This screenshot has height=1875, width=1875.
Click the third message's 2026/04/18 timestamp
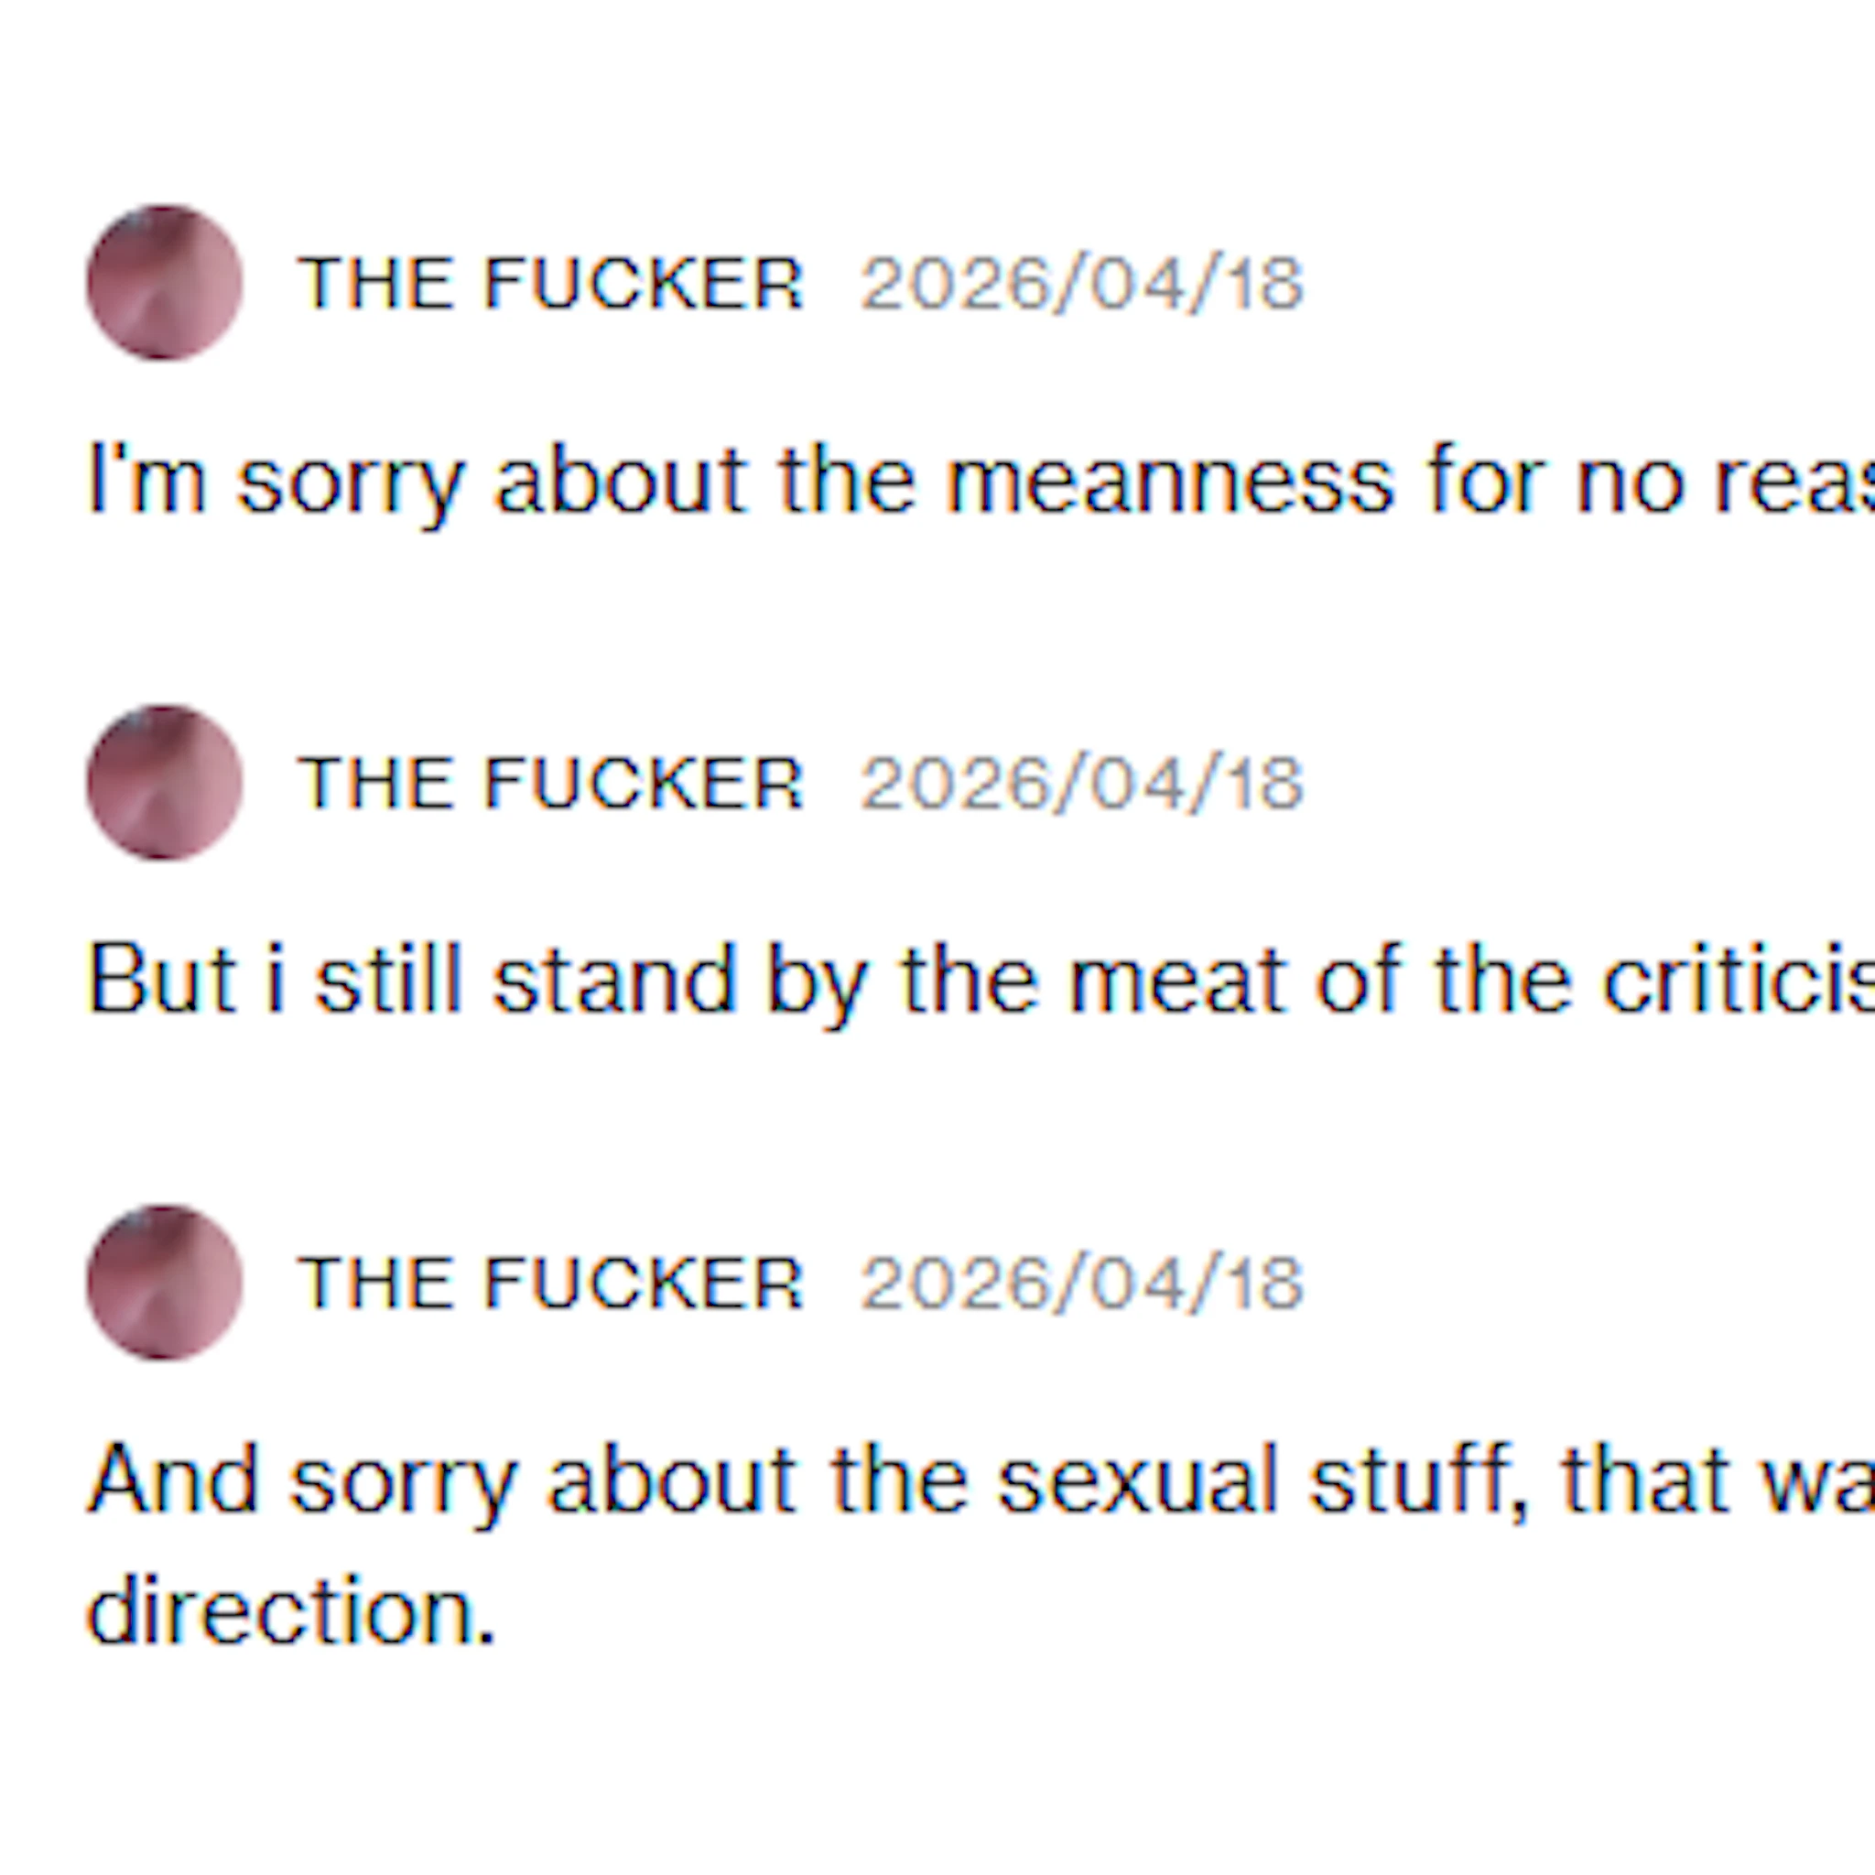(1081, 1283)
